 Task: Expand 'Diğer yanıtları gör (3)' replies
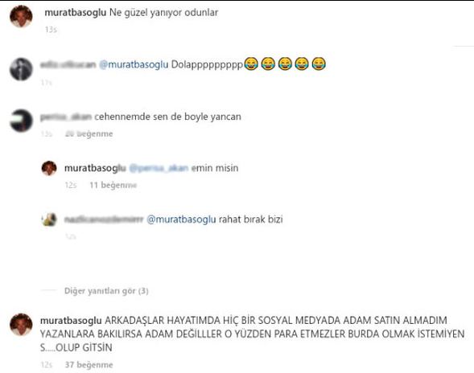click(x=106, y=291)
